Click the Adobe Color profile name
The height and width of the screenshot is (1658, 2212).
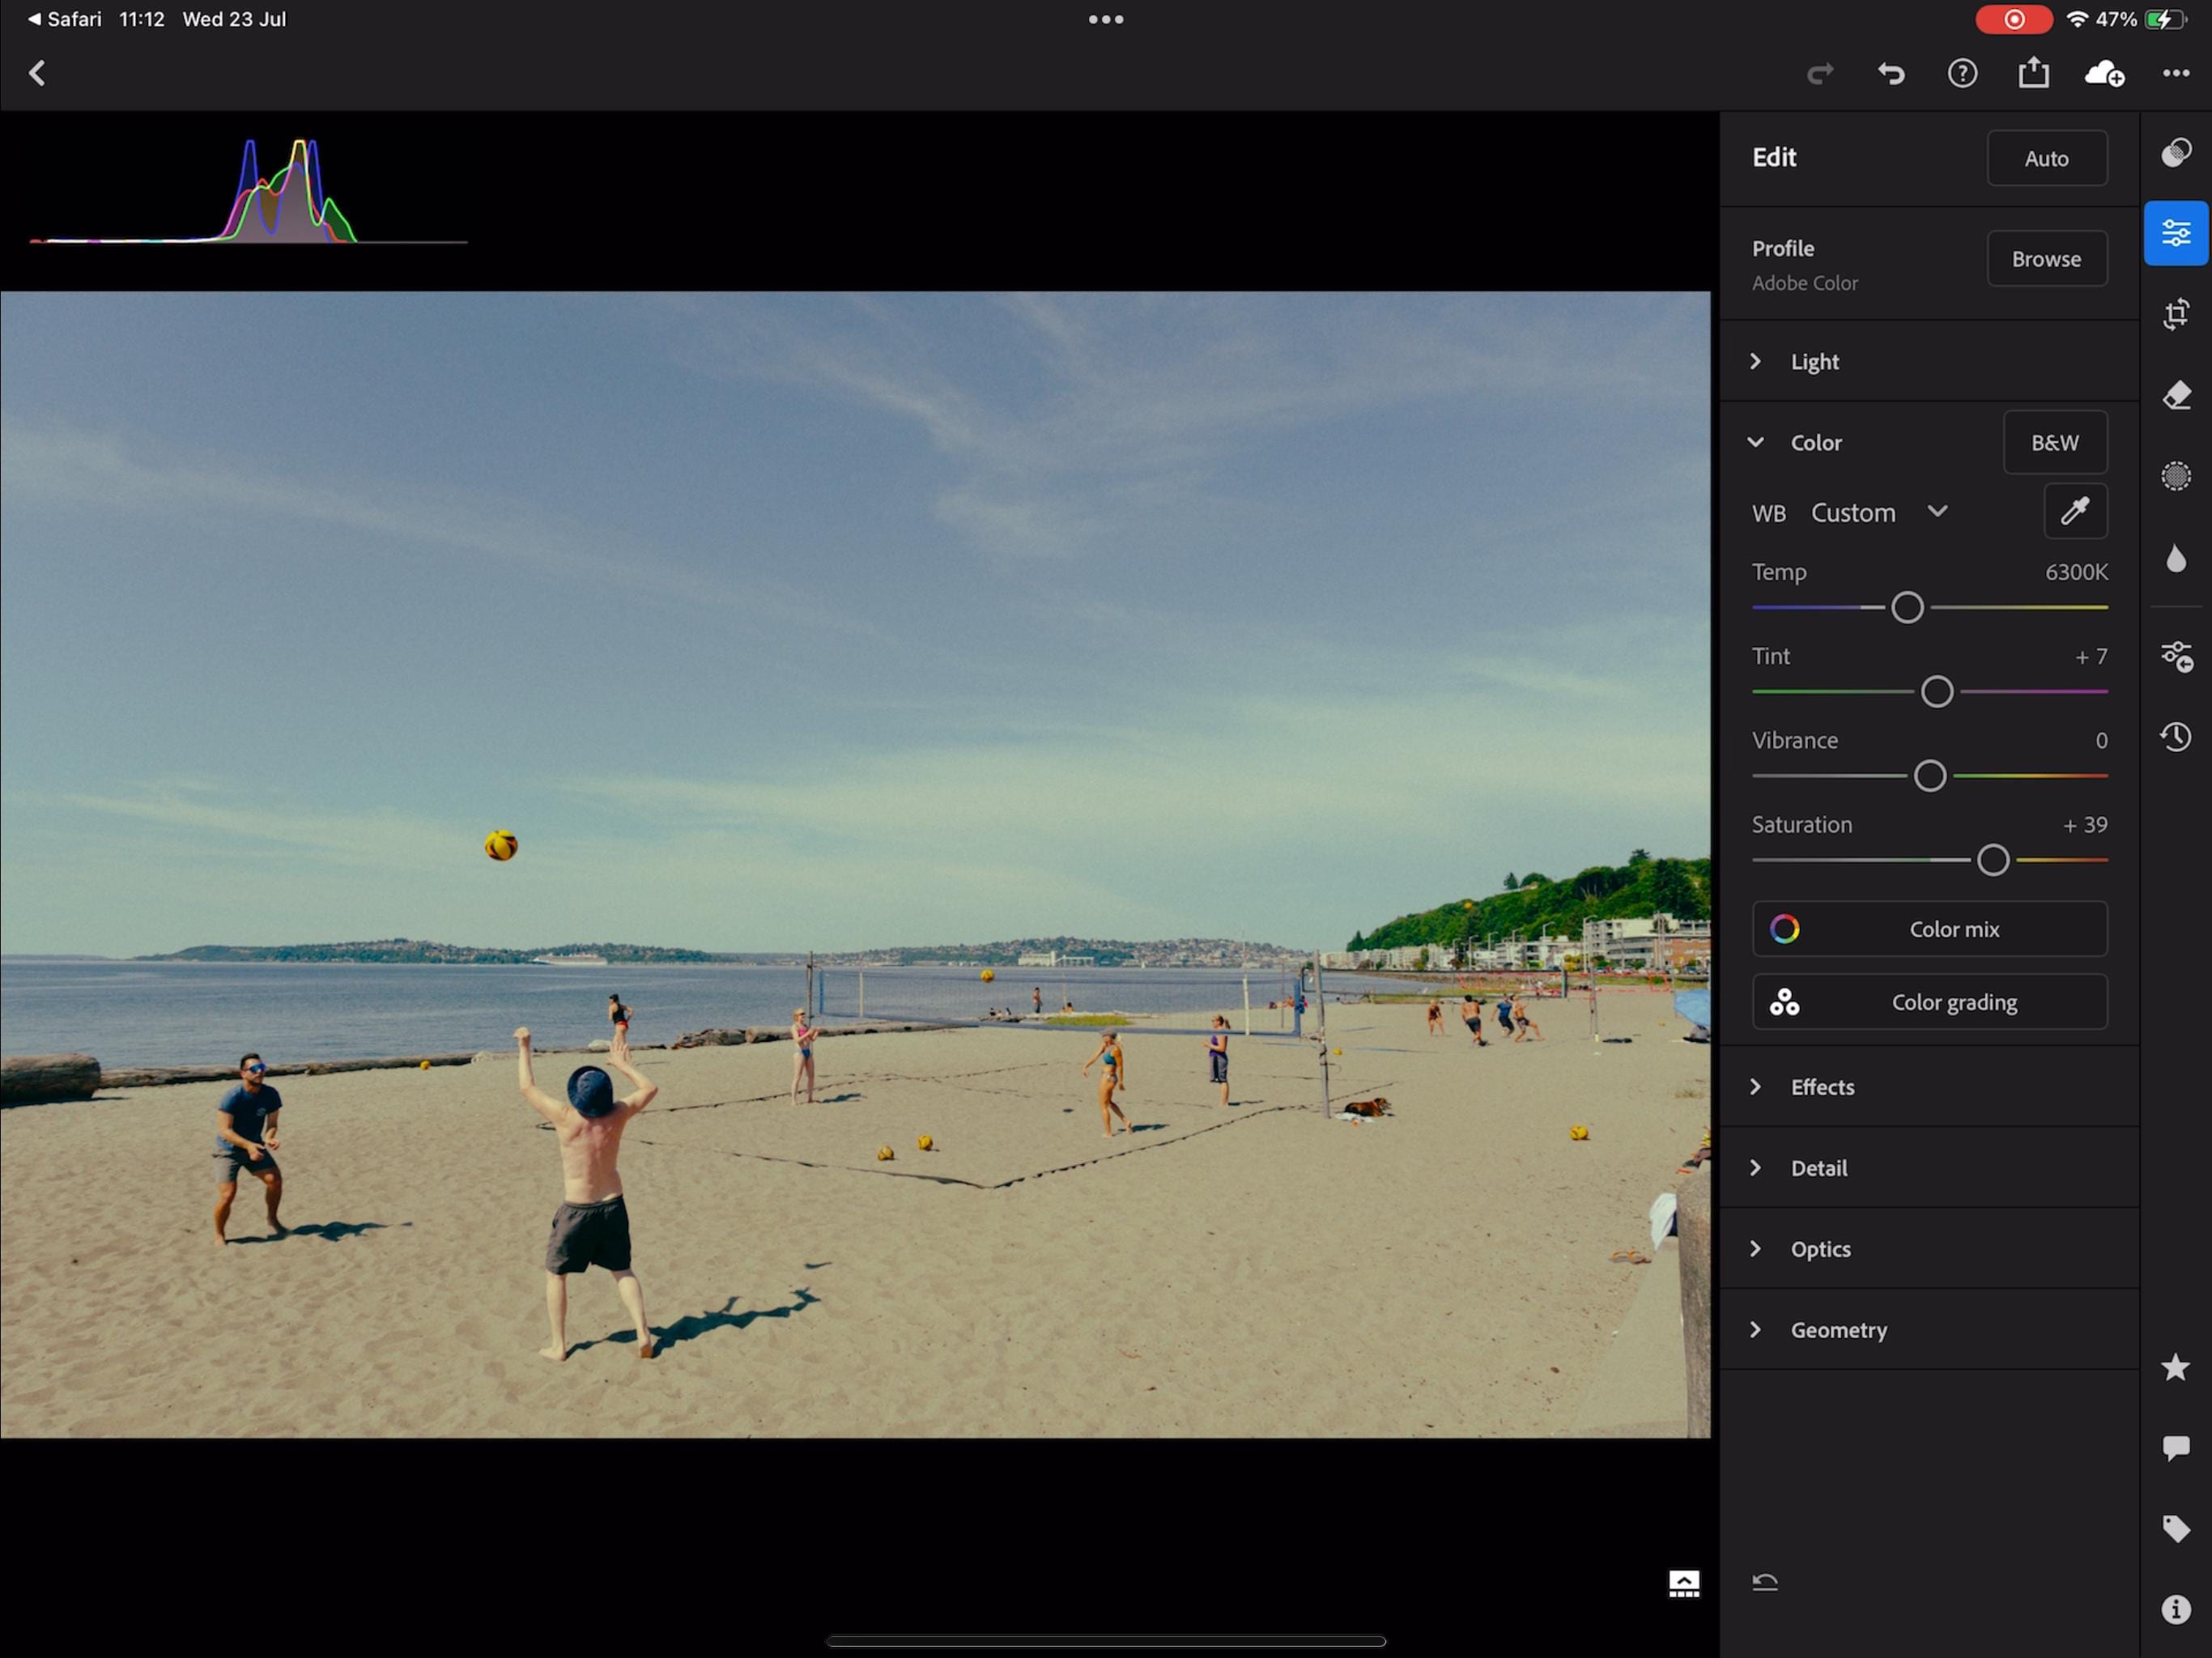click(1805, 283)
